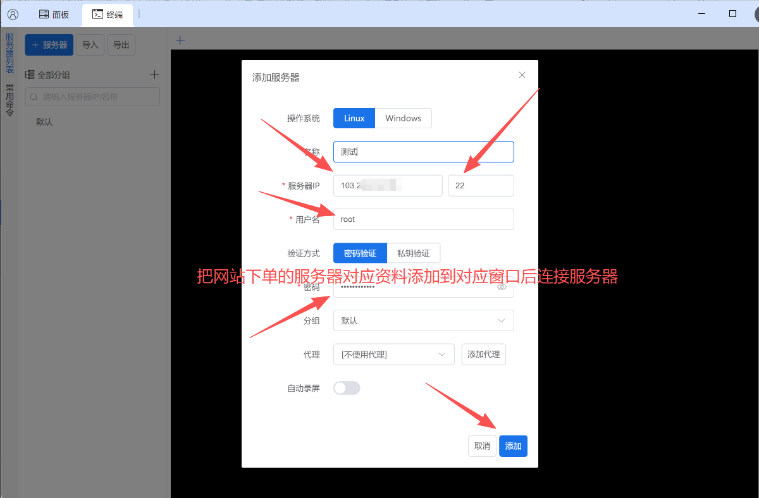Click 添加代理 to add a proxy
759x498 pixels.
[483, 354]
